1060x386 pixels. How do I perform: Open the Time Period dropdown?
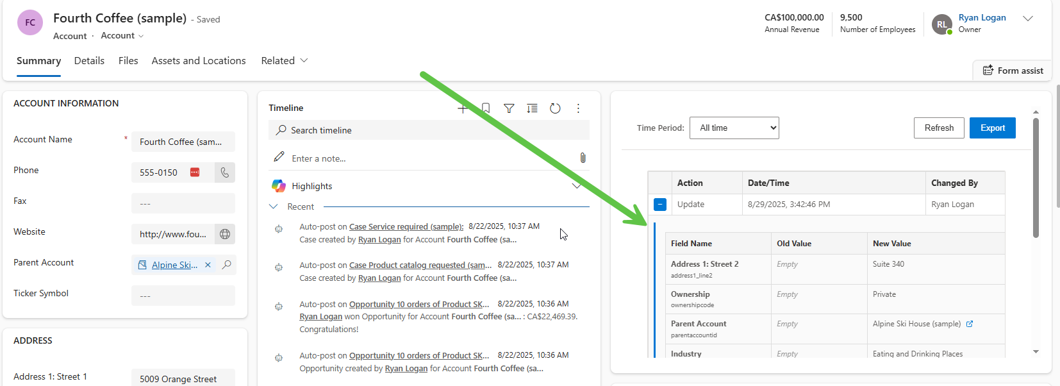[x=734, y=128]
